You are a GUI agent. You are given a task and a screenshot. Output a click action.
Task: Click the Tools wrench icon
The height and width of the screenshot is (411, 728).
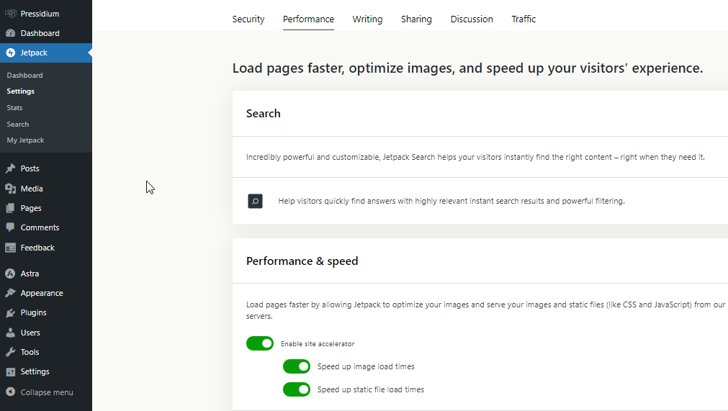coord(10,352)
